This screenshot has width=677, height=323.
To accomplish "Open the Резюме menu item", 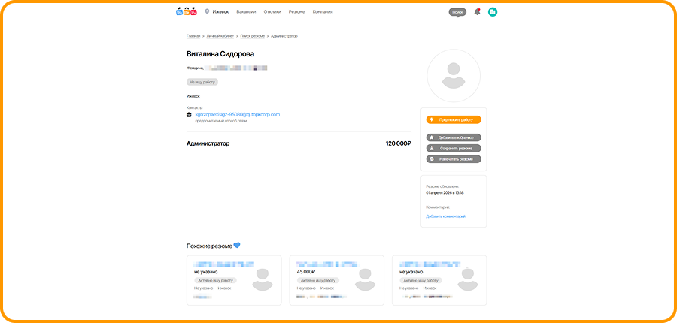I will [x=296, y=12].
